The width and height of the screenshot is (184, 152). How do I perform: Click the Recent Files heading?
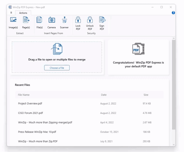pos(23,85)
